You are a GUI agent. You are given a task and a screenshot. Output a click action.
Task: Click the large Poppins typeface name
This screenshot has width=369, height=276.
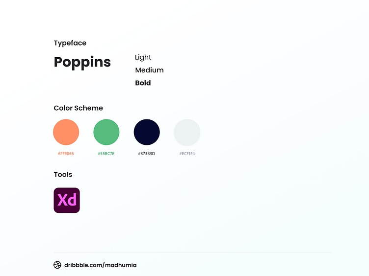click(x=82, y=63)
